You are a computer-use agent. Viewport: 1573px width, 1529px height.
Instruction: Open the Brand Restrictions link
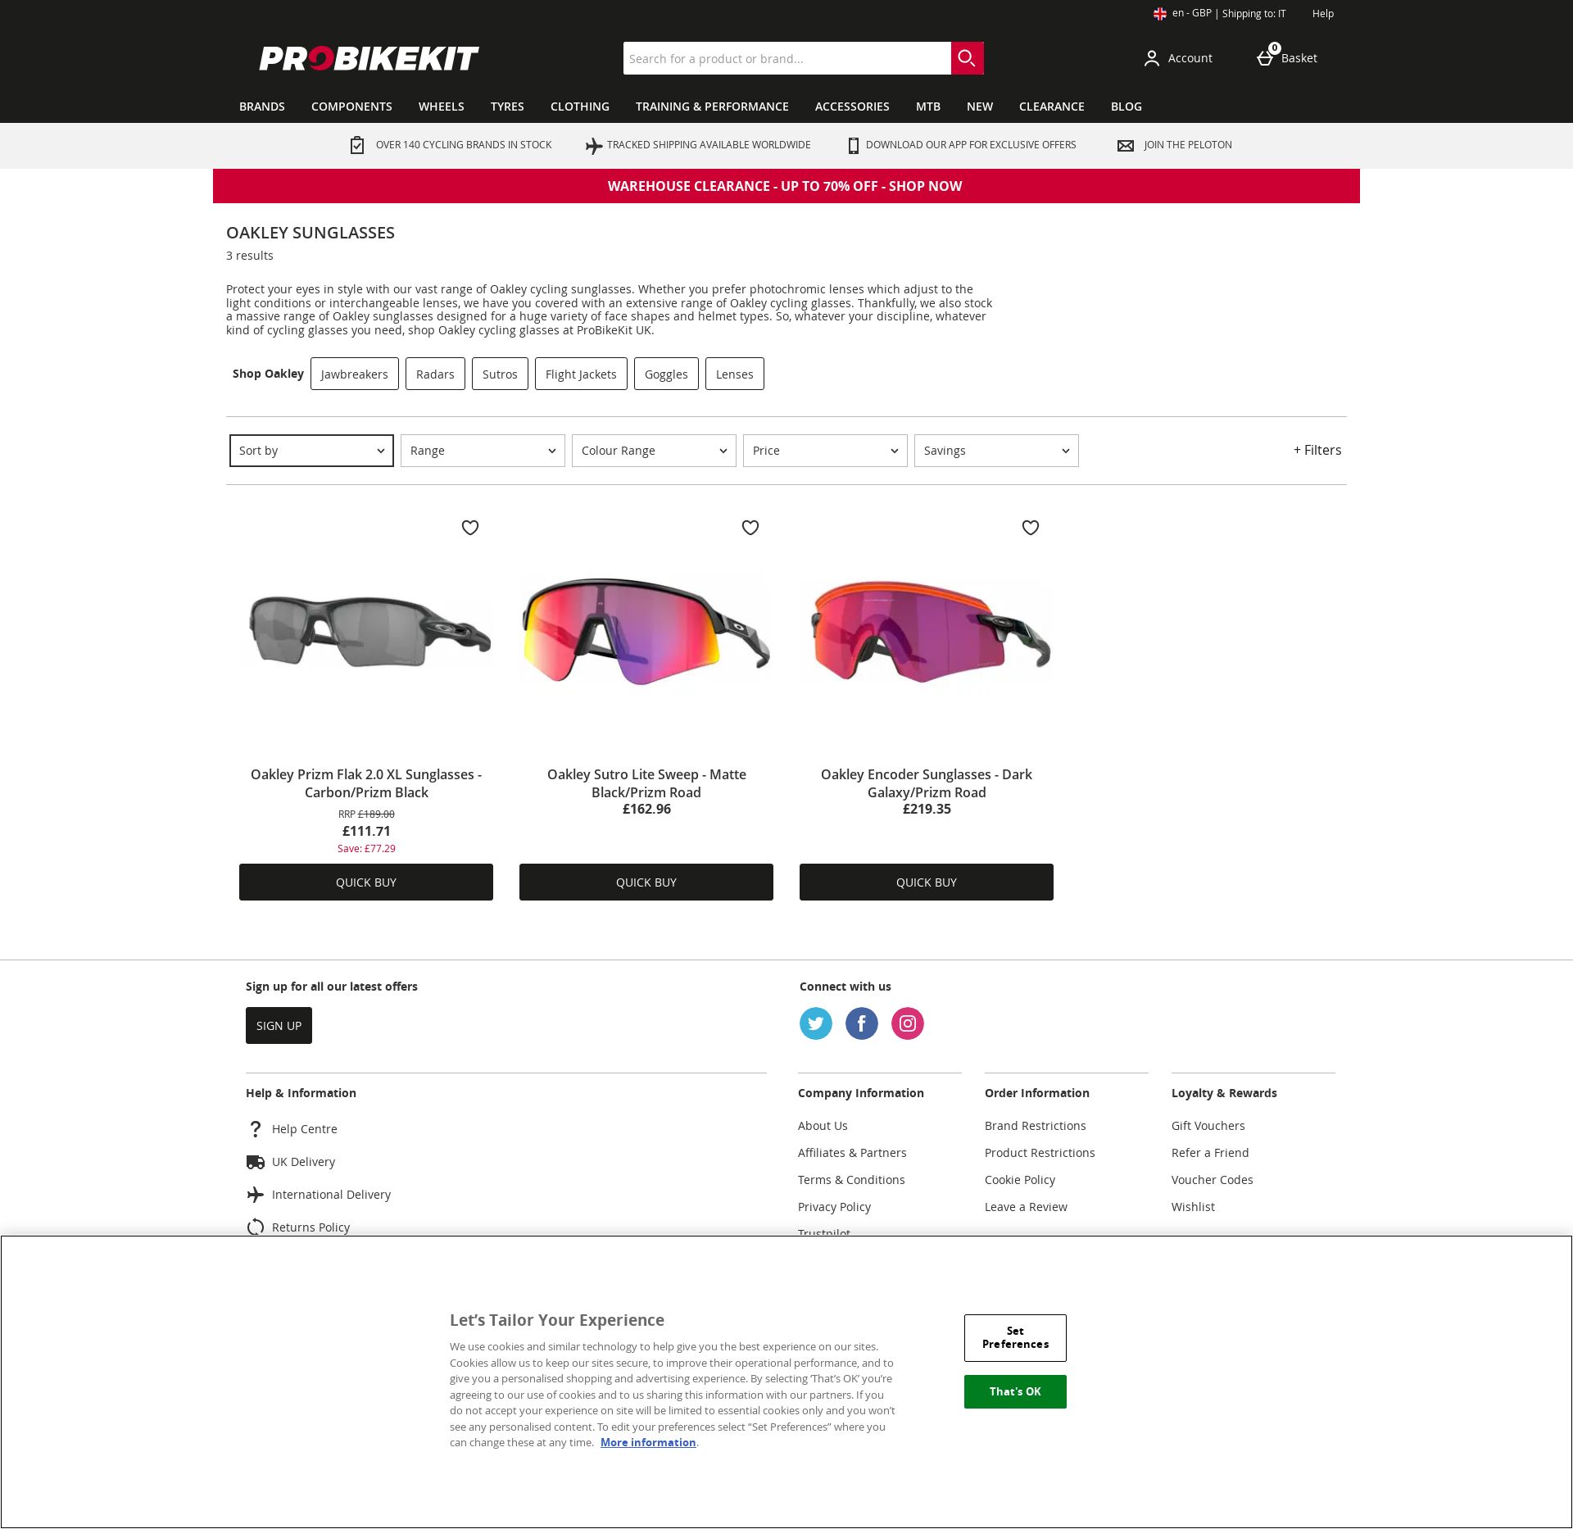coord(1036,1126)
